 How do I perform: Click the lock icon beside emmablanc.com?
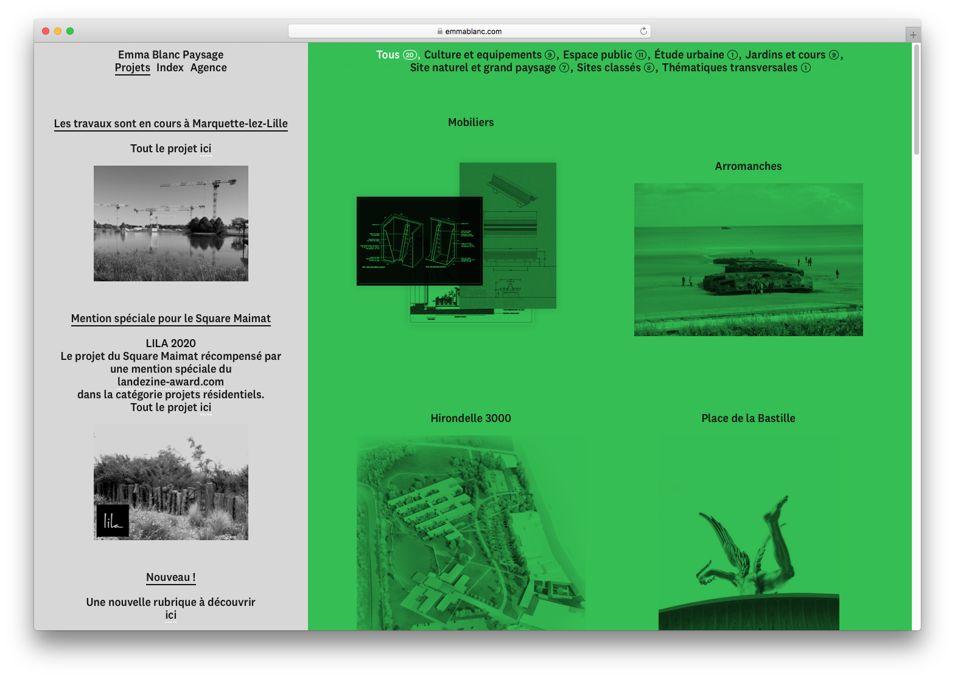tap(439, 31)
